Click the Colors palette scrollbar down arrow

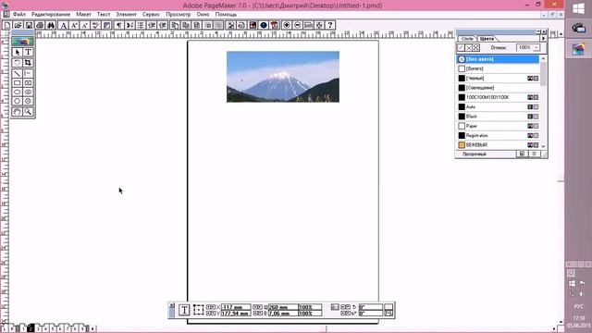click(543, 146)
